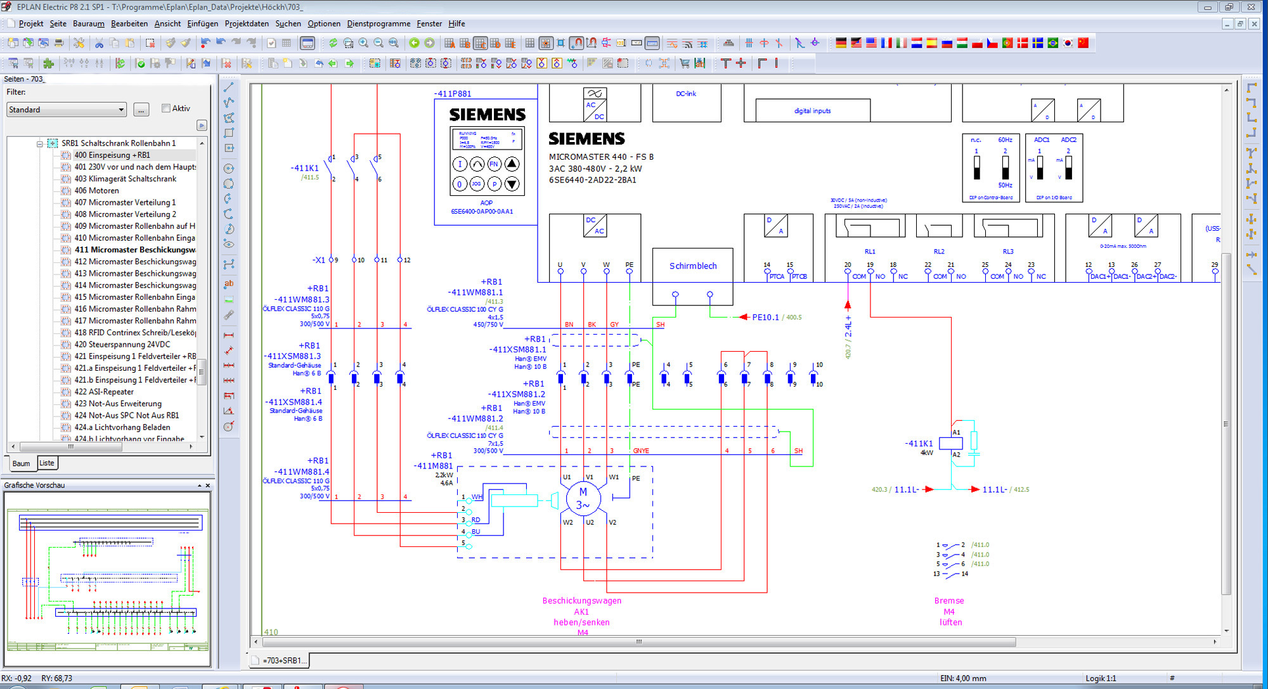Click the schematic vertical scrollbar
Image resolution: width=1268 pixels, height=689 pixels.
pos(1226,425)
